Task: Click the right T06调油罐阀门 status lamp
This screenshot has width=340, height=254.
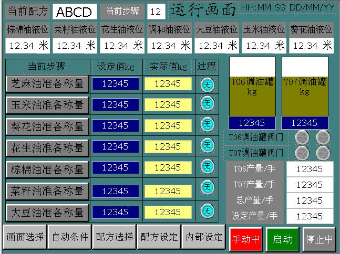Action: [x=323, y=137]
